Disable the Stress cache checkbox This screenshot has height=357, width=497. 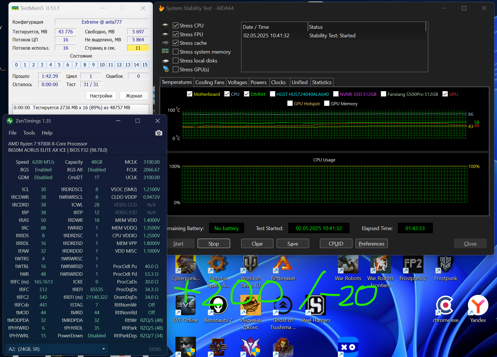click(x=176, y=43)
